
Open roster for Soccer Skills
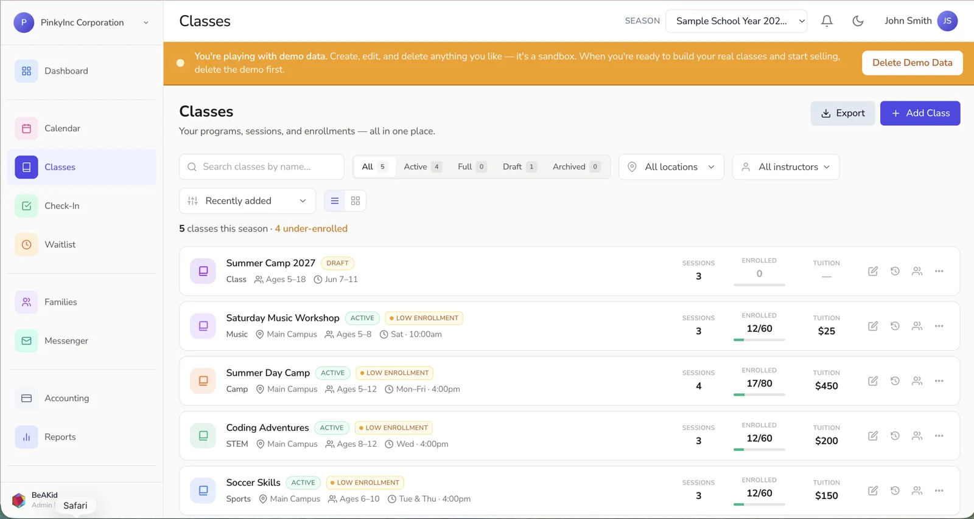[x=917, y=490]
